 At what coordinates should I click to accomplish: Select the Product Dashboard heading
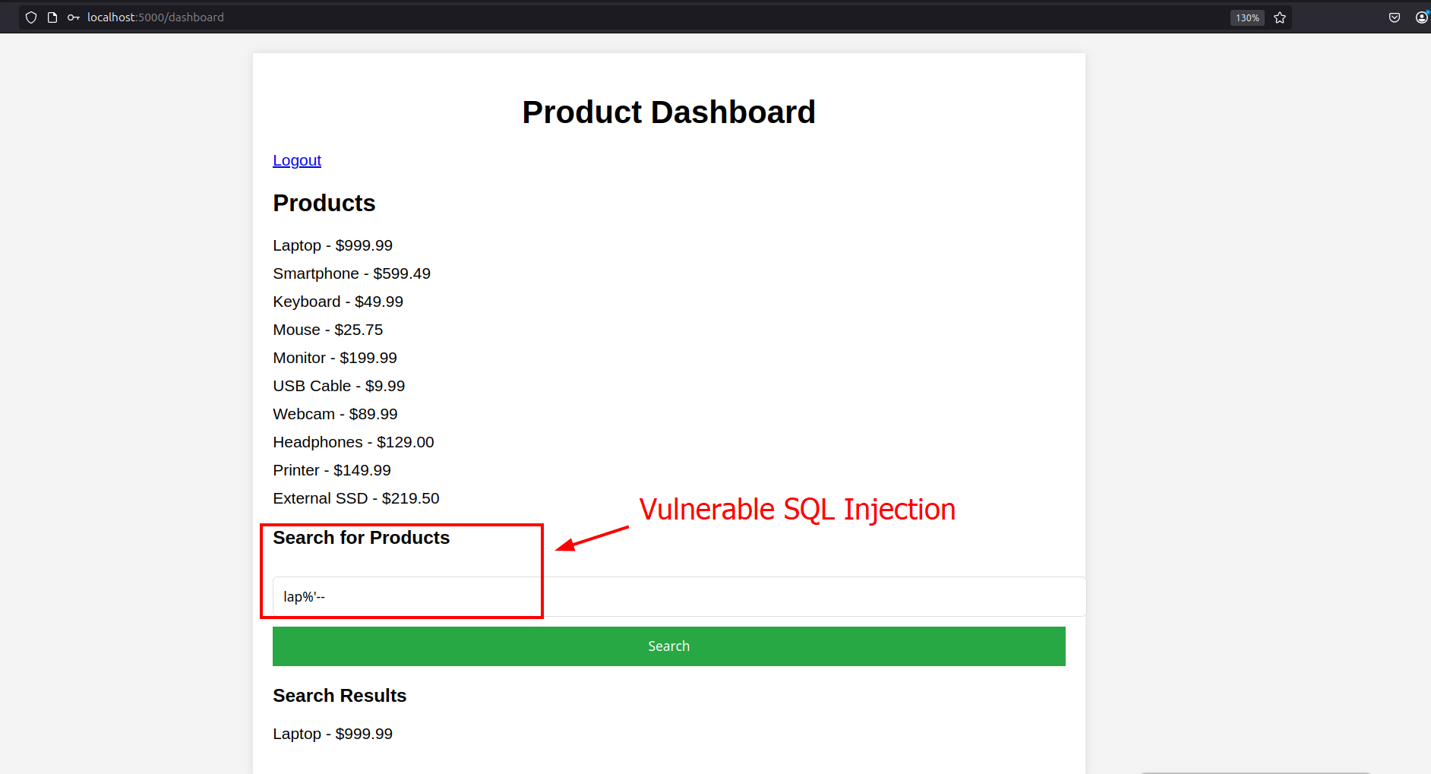[x=668, y=112]
